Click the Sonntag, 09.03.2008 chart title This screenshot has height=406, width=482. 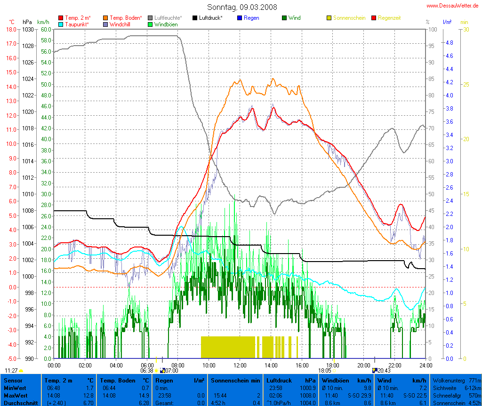click(x=242, y=7)
